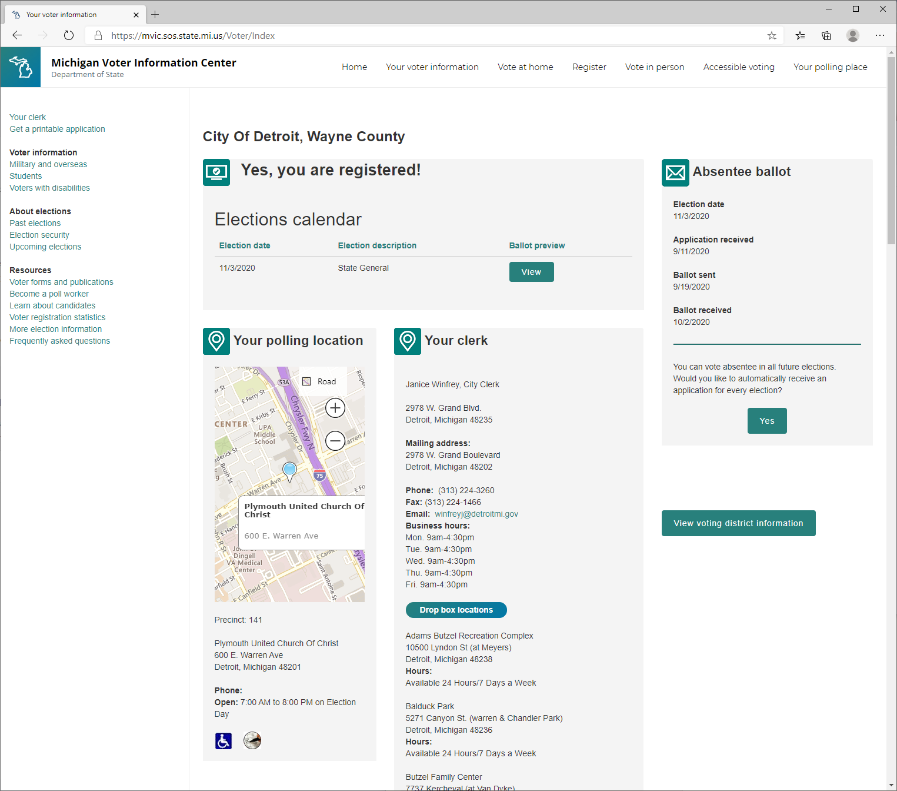Open browser Settings and more menu
The height and width of the screenshot is (791, 897).
pos(880,35)
